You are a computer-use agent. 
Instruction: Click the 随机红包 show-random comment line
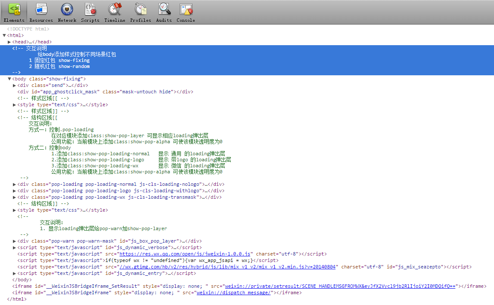[59, 66]
